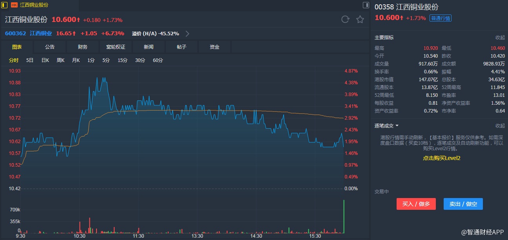
Task: Click the HK market badge icon
Action: click(14, 5)
